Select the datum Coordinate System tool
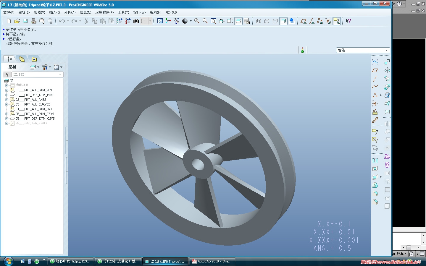 click(375, 103)
